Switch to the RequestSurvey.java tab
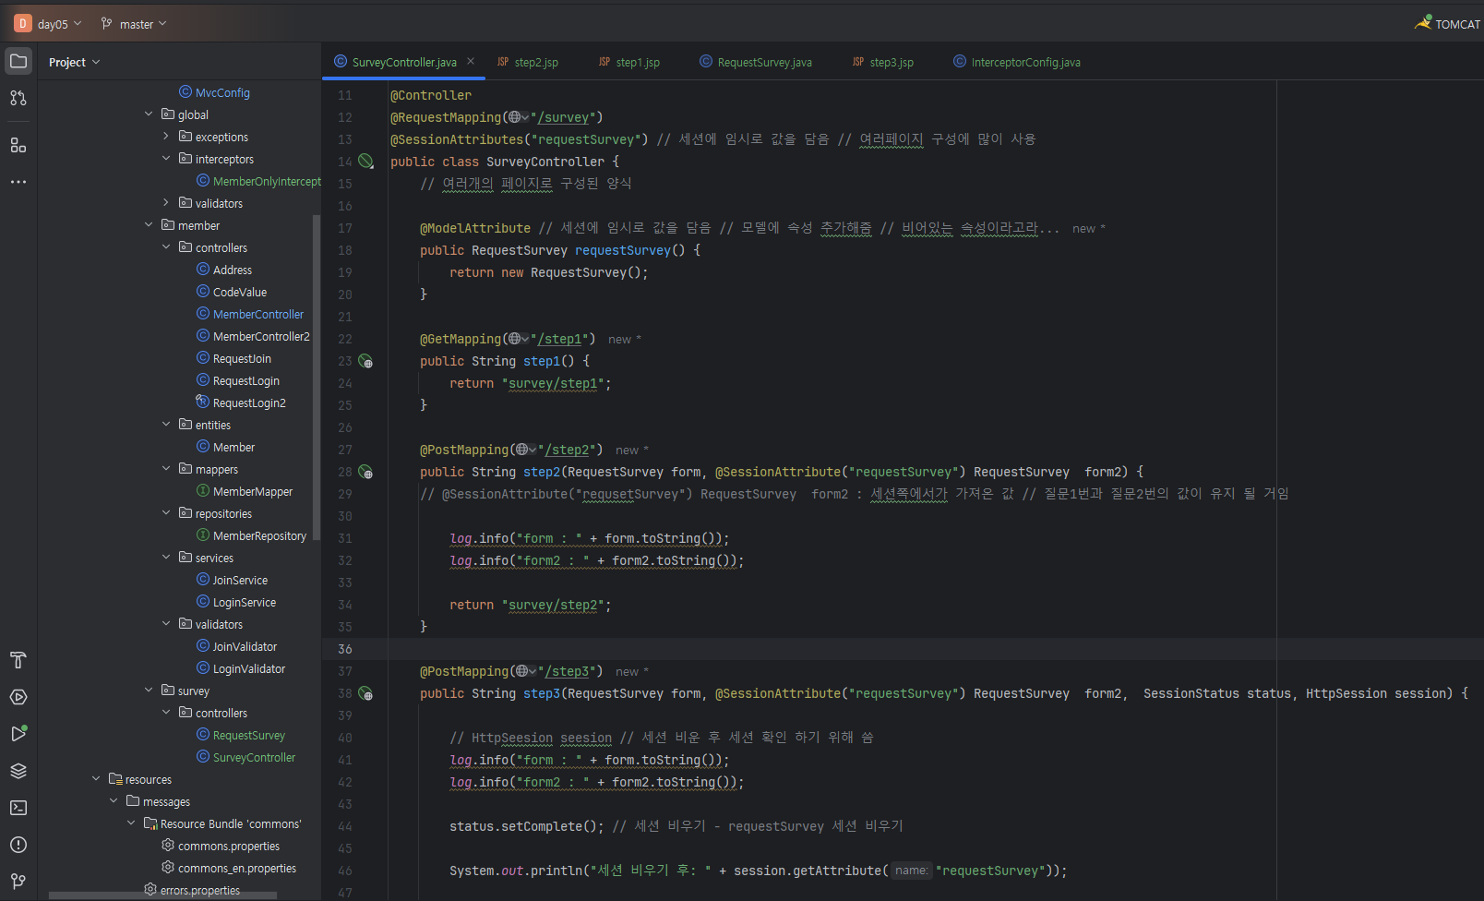This screenshot has height=901, width=1484. (x=756, y=62)
